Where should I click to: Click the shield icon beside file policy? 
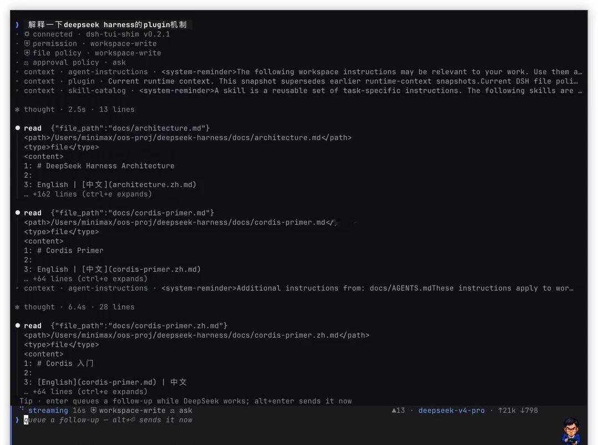pyautogui.click(x=27, y=53)
